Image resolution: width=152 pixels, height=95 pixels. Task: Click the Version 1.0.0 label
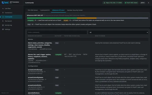coord(5,93)
